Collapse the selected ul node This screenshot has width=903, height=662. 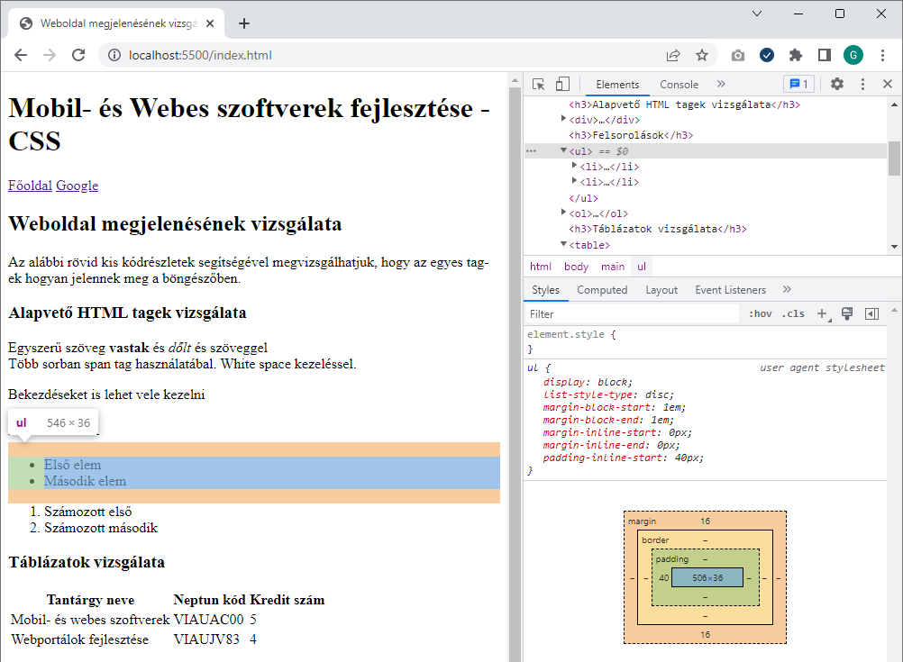click(563, 150)
